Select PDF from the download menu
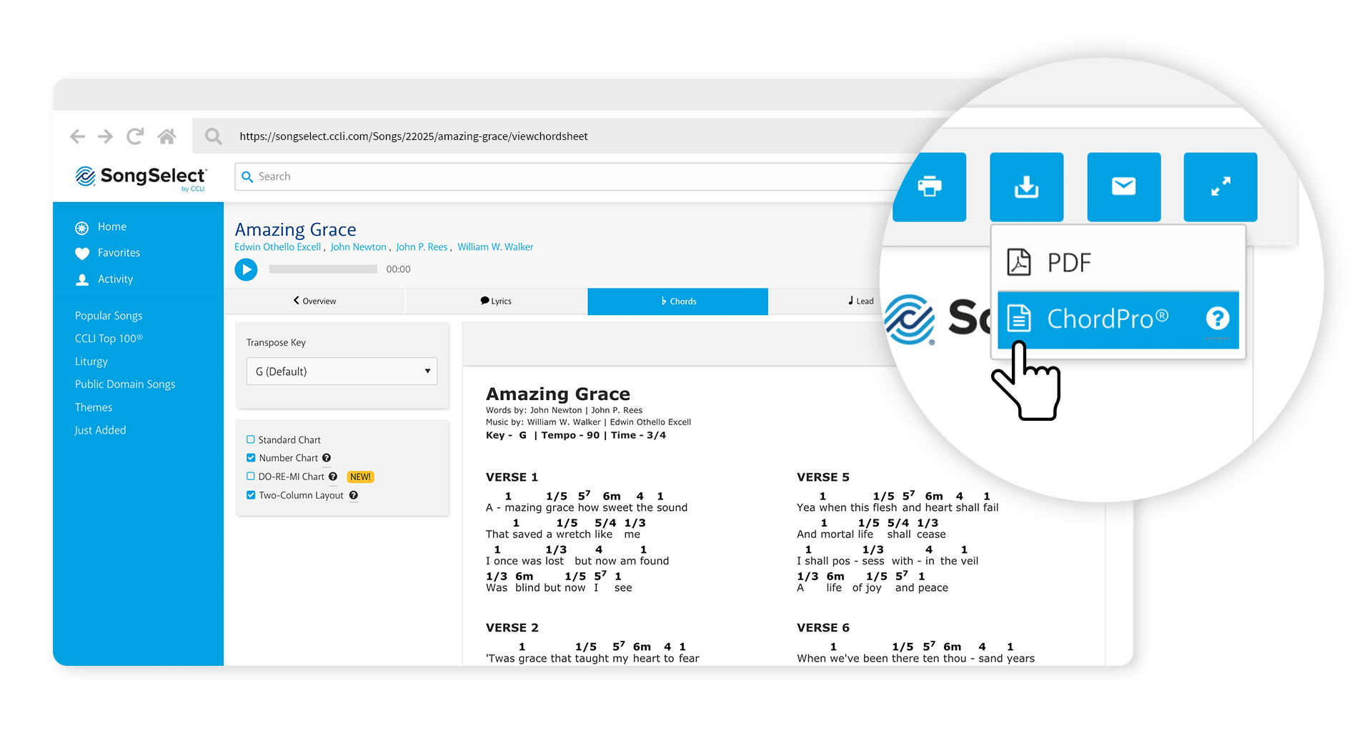Image resolution: width=1372 pixels, height=743 pixels. (x=1068, y=263)
